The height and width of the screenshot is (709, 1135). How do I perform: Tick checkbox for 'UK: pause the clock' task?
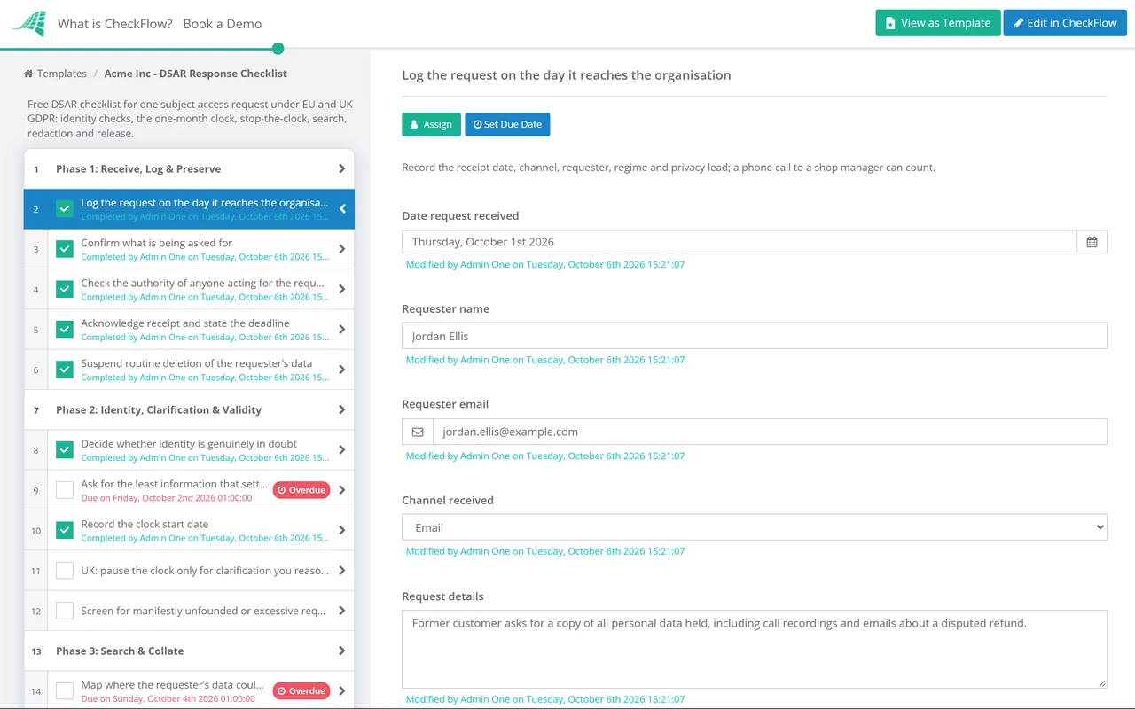click(65, 571)
